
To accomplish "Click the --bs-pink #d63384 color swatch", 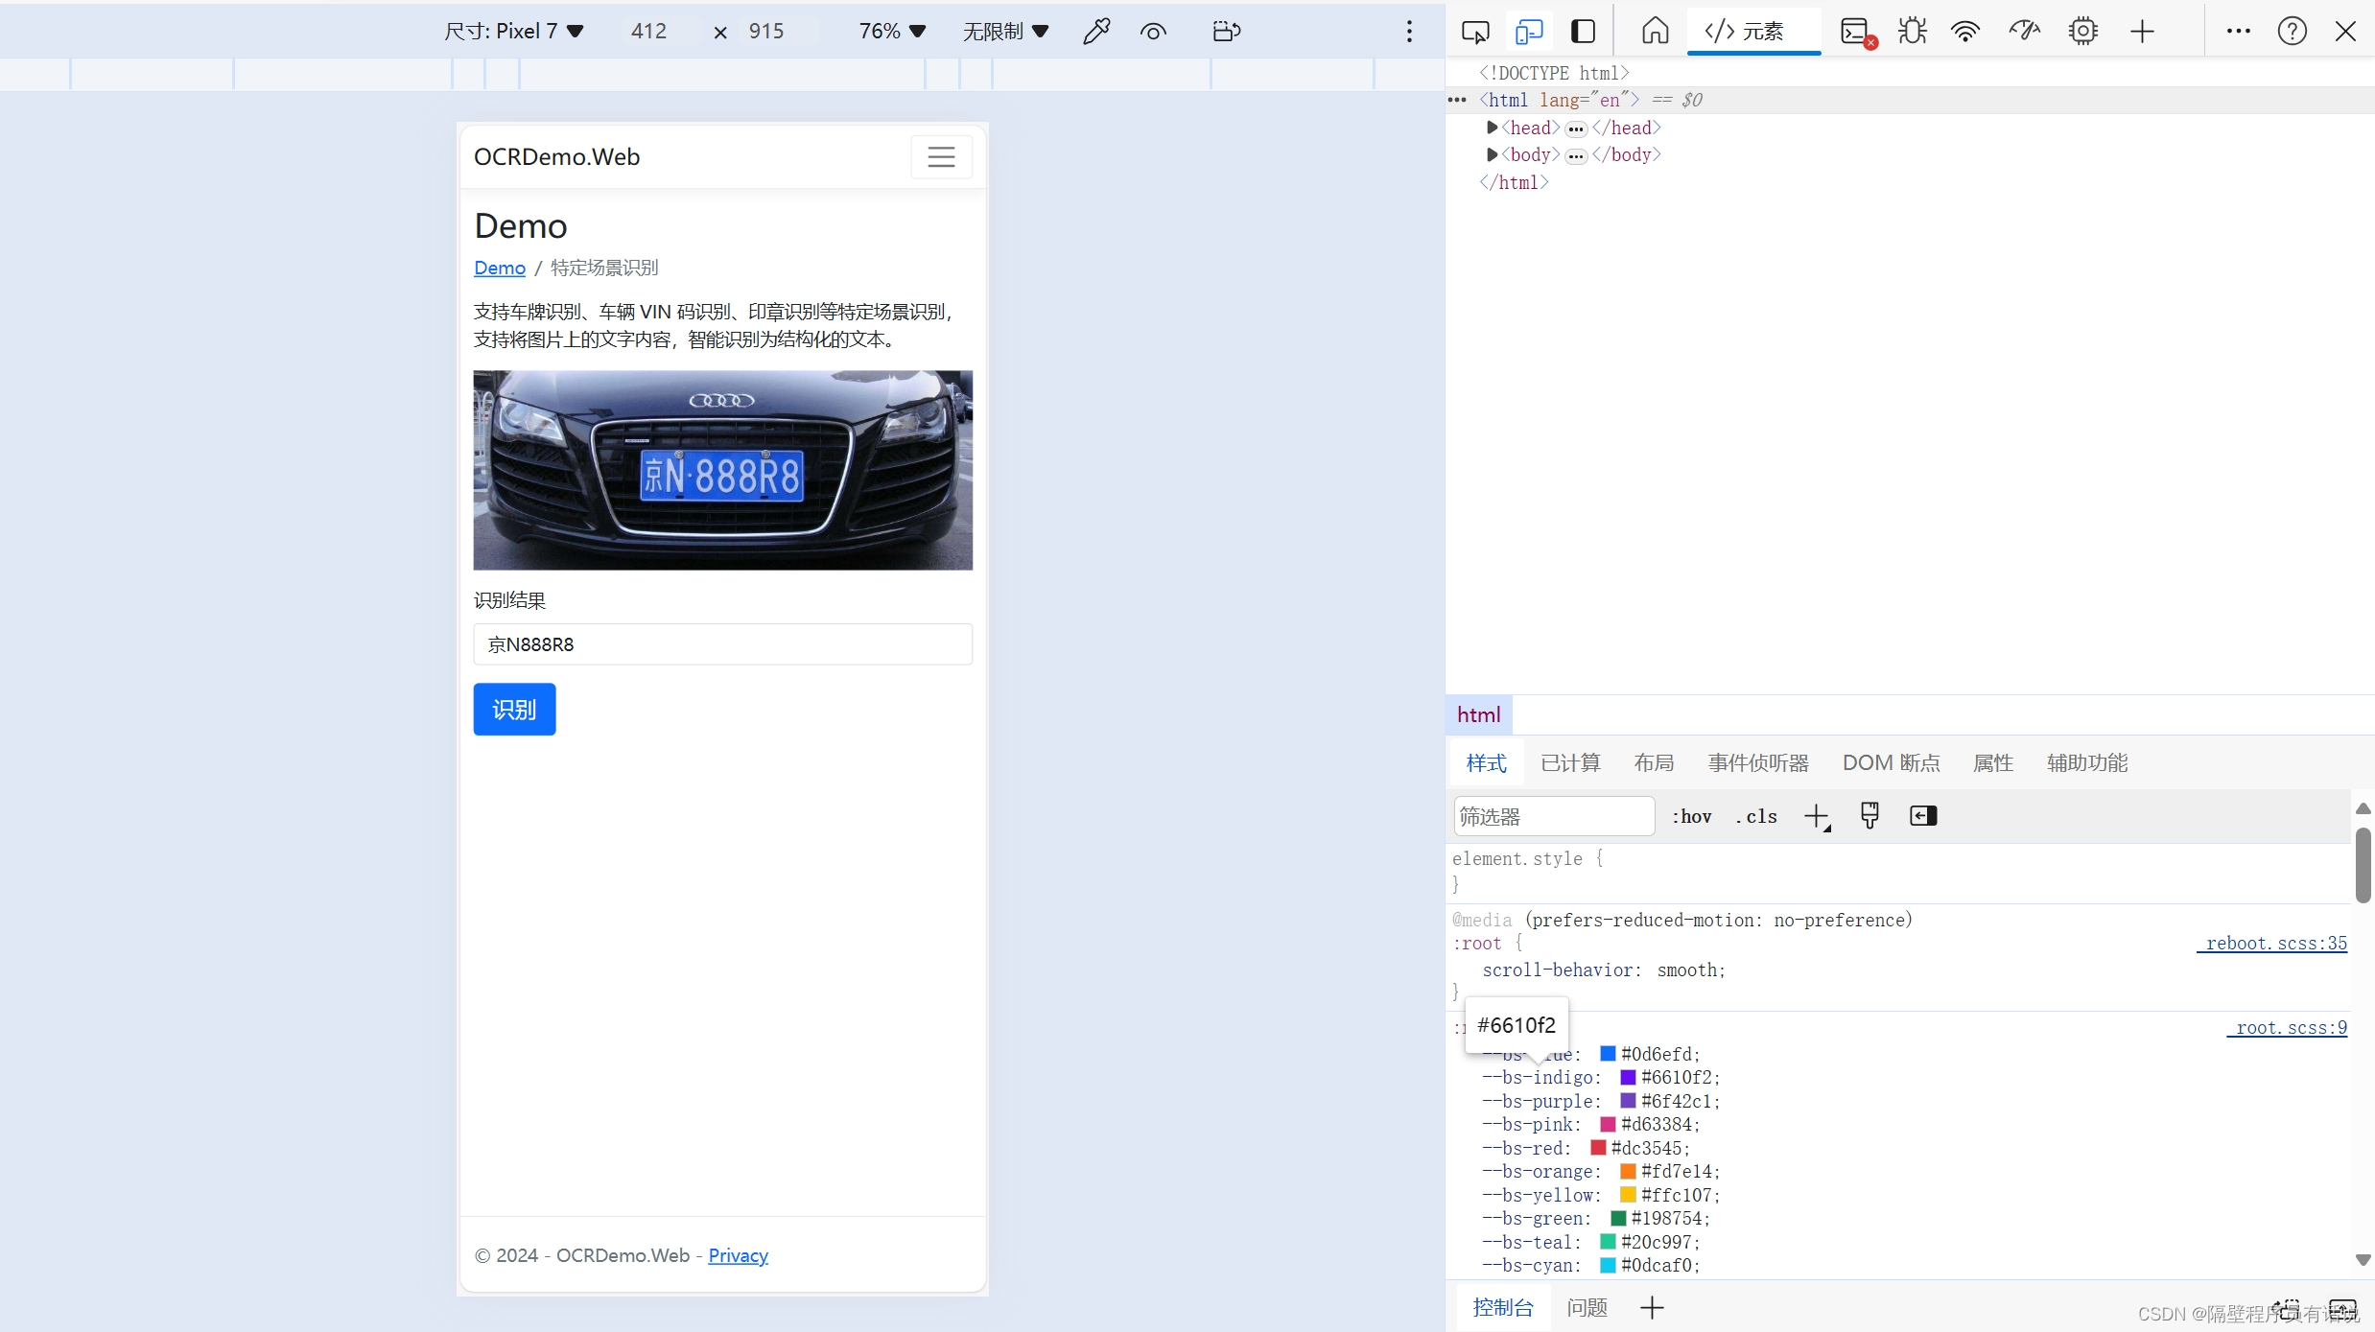I will (1609, 1124).
